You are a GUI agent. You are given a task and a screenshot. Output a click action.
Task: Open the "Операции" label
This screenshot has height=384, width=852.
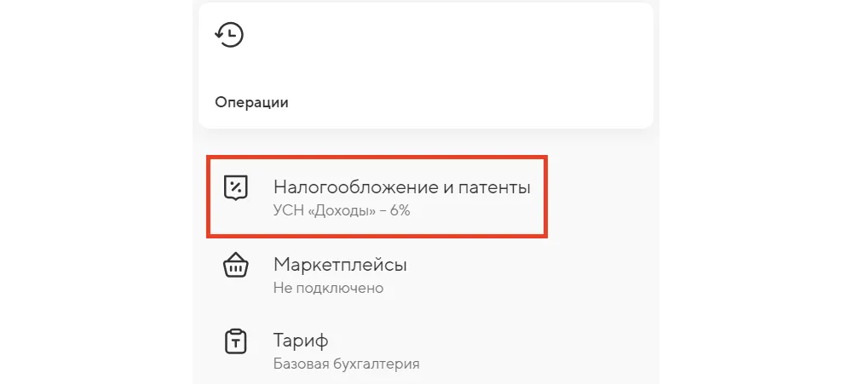point(251,103)
